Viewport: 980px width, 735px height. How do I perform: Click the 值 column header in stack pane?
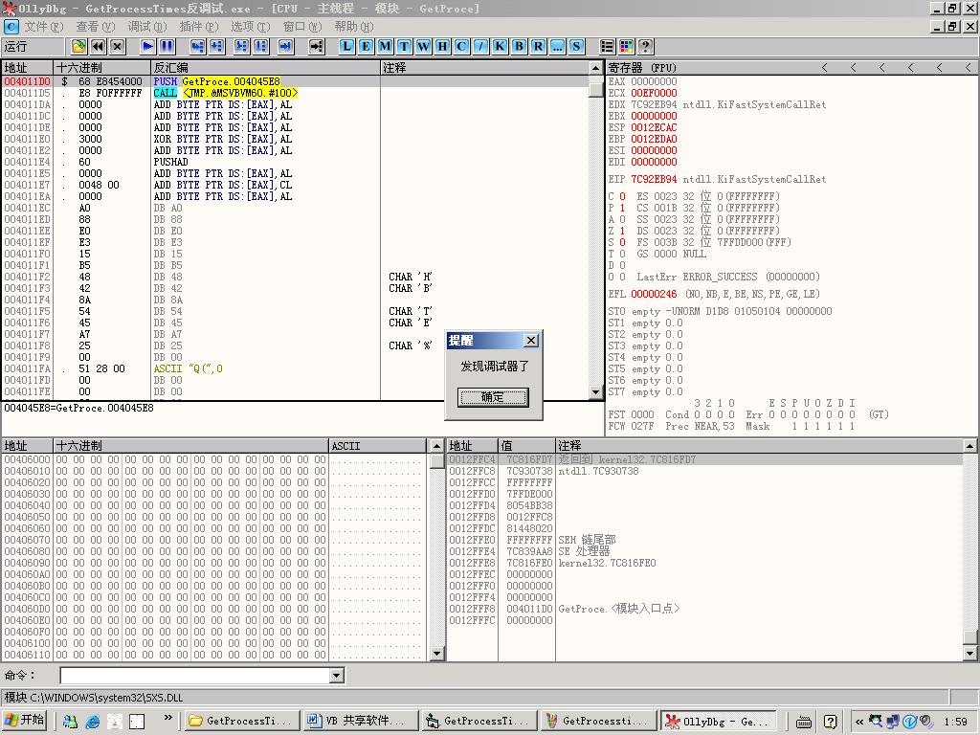pos(526,446)
